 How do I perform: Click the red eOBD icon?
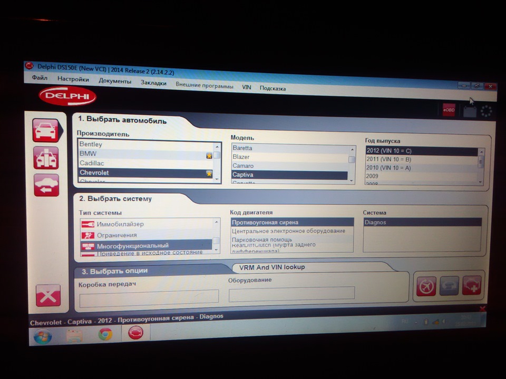click(x=449, y=110)
